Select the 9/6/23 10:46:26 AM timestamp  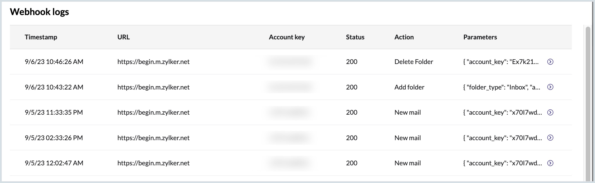point(54,62)
